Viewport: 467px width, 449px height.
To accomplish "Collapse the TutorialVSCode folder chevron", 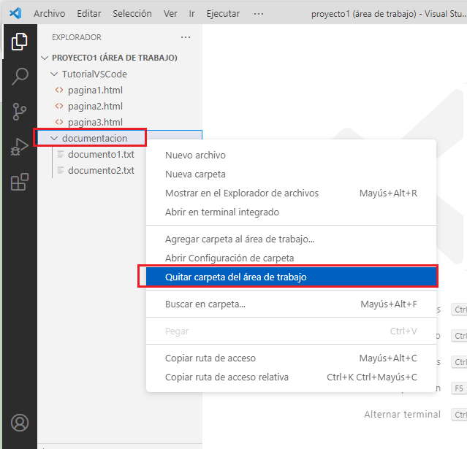I will click(54, 74).
